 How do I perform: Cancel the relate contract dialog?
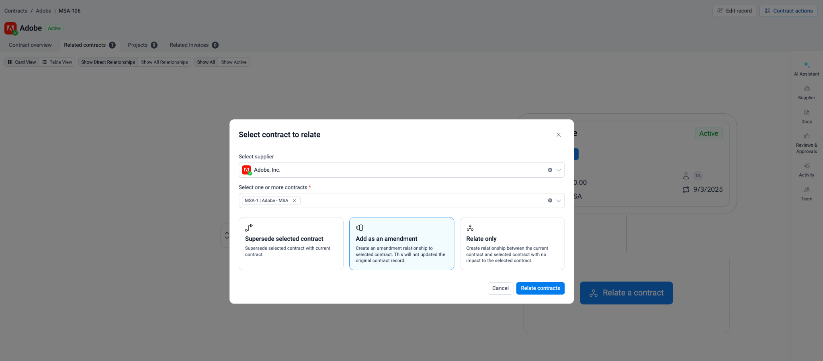point(500,288)
